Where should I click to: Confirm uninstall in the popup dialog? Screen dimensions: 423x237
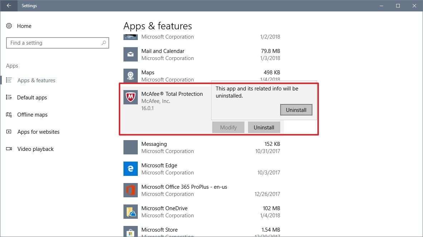pos(296,110)
